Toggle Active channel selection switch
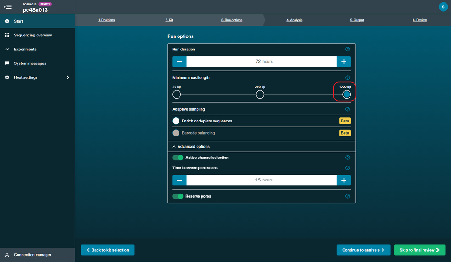The height and width of the screenshot is (262, 451). pyautogui.click(x=178, y=158)
